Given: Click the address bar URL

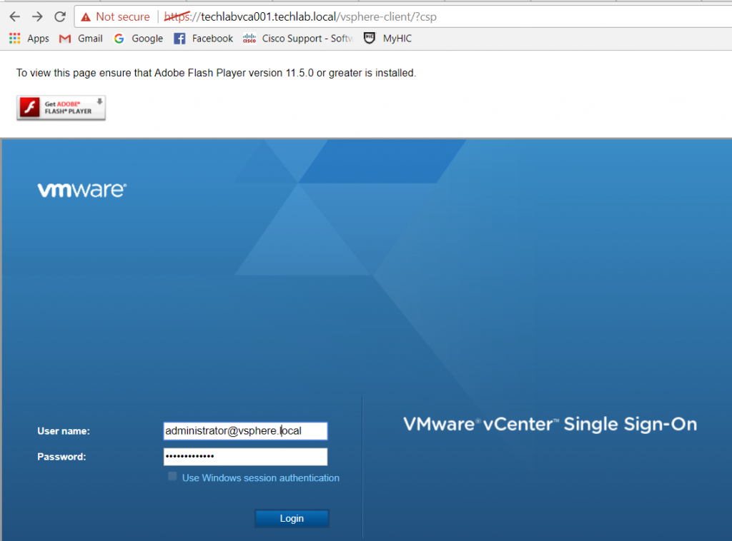Looking at the screenshot, I should tap(300, 17).
